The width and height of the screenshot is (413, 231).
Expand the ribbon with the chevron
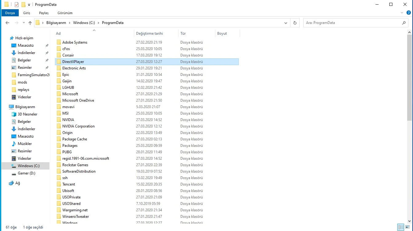pyautogui.click(x=402, y=13)
